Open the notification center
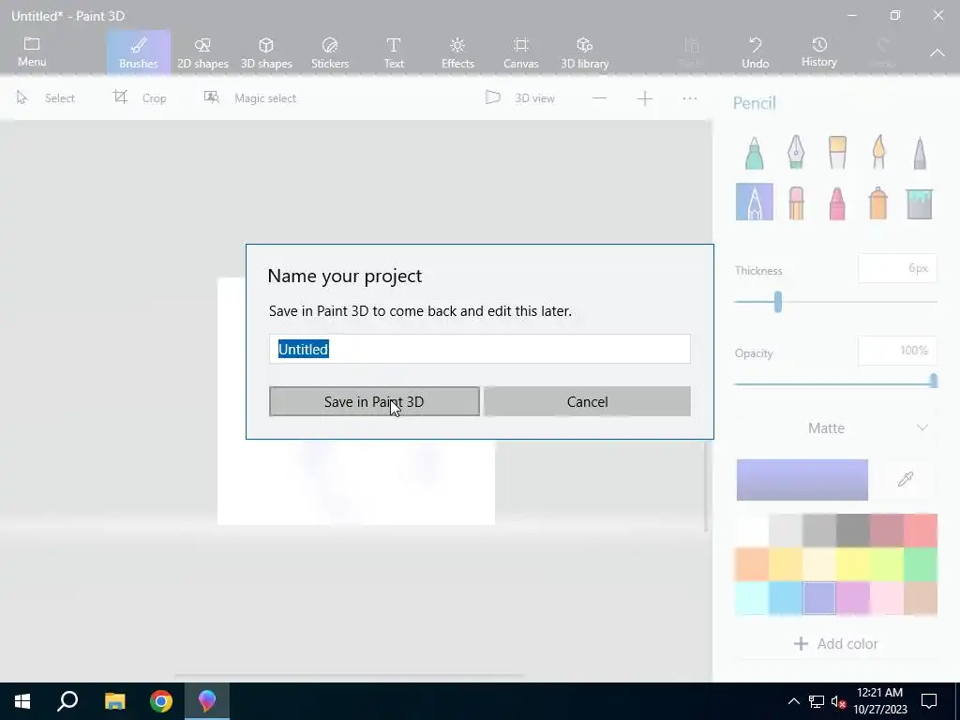Screen dimensions: 960x720 click(929, 701)
